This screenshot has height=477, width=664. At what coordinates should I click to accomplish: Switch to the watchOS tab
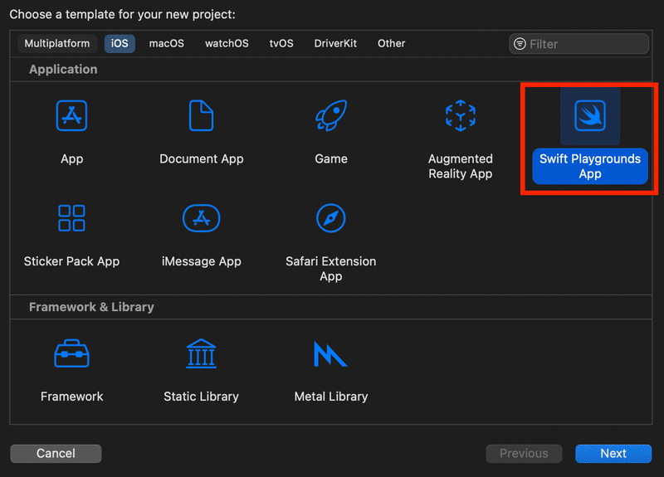click(x=227, y=43)
